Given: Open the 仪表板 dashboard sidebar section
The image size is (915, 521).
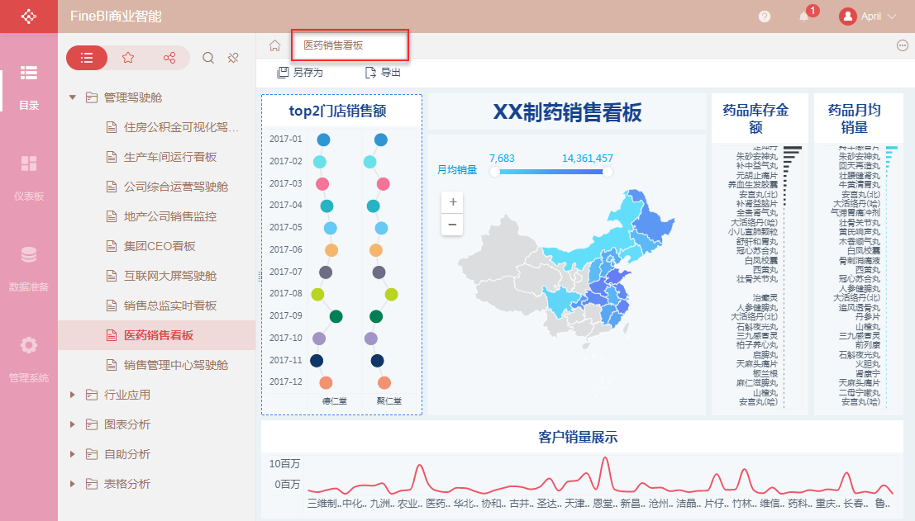Looking at the screenshot, I should [29, 178].
